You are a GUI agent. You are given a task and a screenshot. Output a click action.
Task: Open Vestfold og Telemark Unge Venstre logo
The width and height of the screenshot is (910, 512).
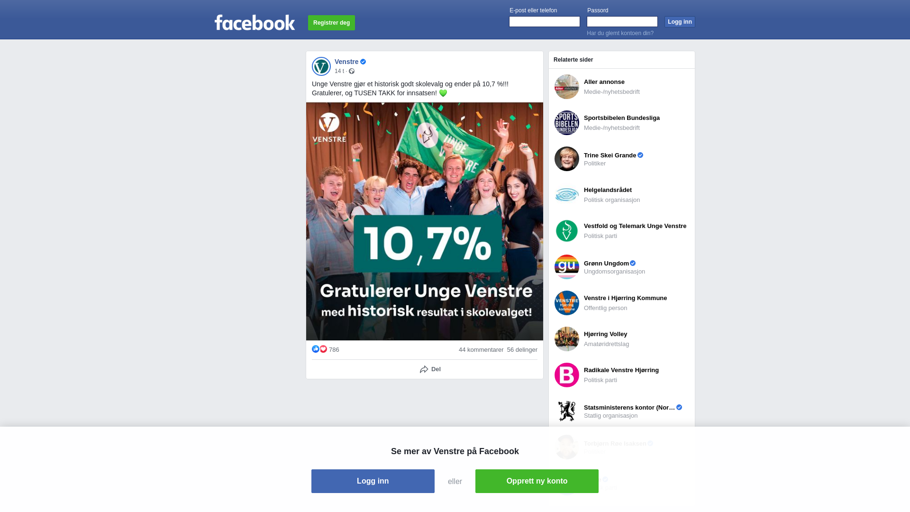pyautogui.click(x=567, y=231)
